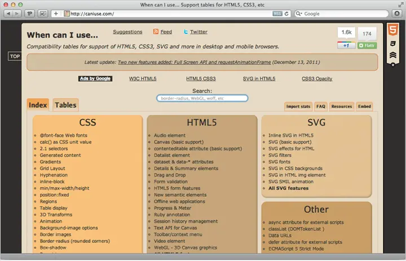Open the HTML5 CSS3 ad link

tap(201, 79)
